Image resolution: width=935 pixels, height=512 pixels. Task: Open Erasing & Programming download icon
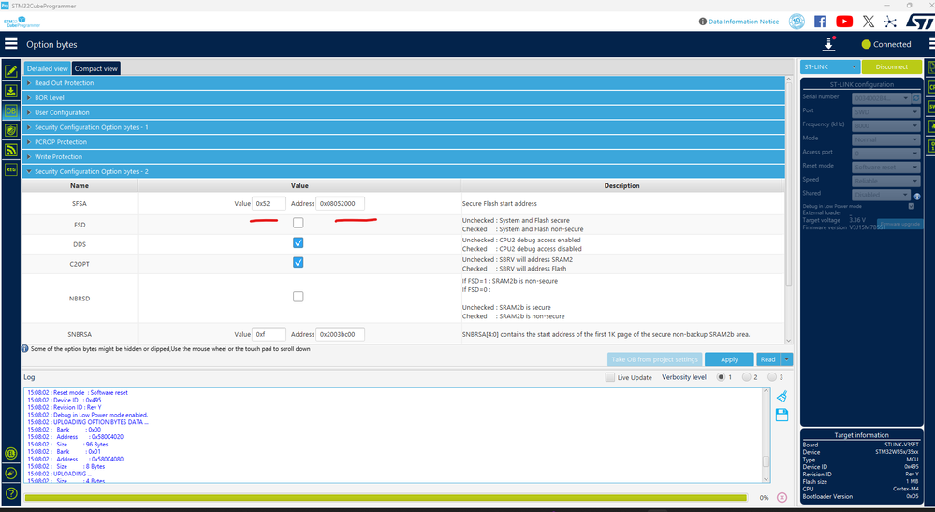(10, 91)
